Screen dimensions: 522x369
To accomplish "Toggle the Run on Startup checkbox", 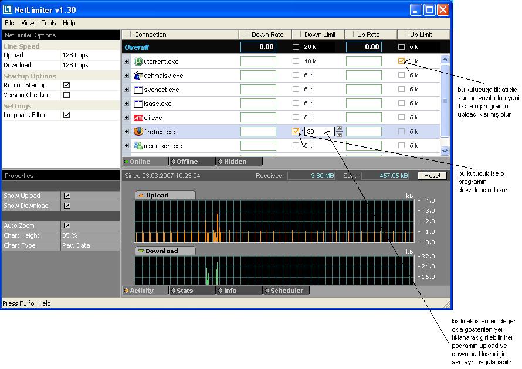I will [67, 85].
